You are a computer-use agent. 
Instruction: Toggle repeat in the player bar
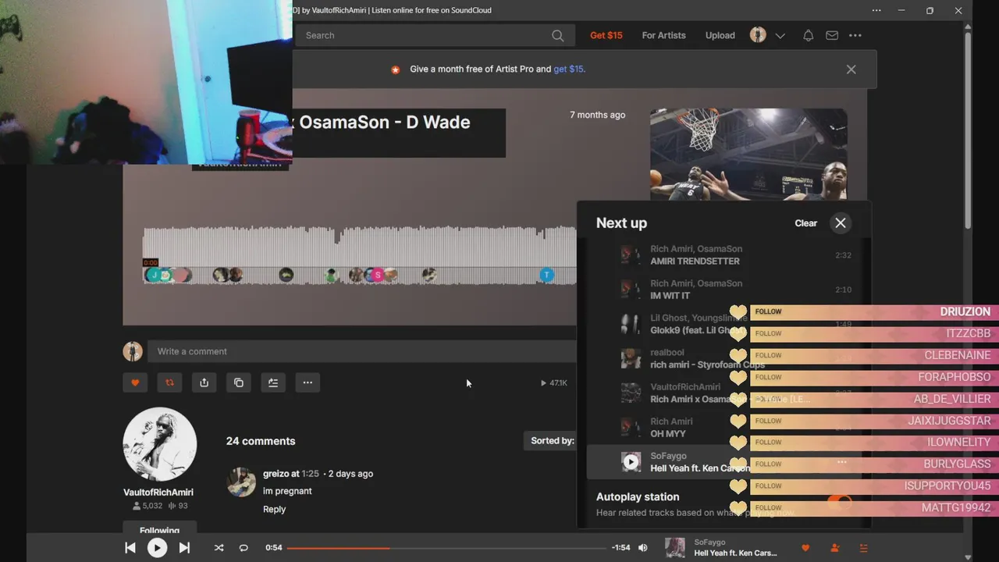point(244,548)
